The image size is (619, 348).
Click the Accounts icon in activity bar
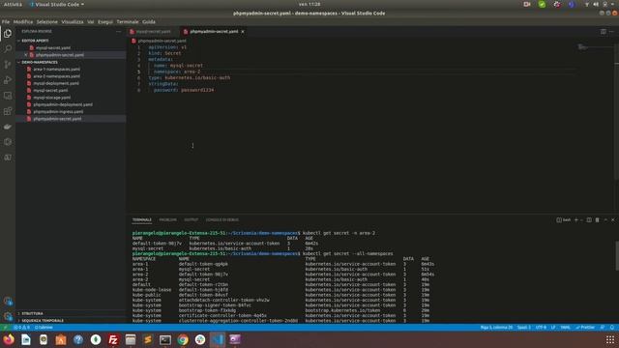click(x=8, y=301)
